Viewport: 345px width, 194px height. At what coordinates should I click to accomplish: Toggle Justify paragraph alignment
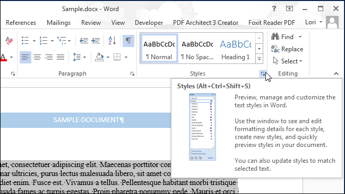pos(61,57)
